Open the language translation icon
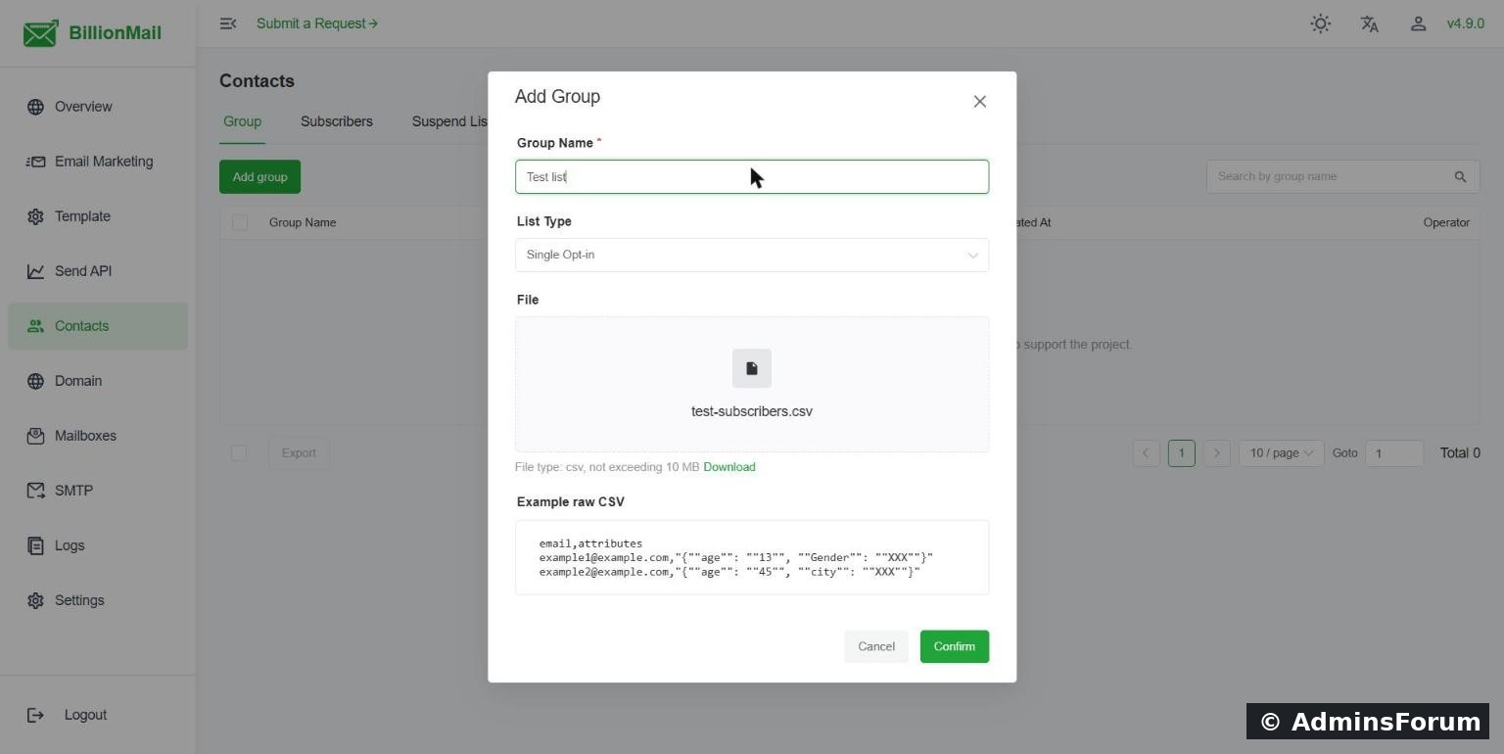Screen dimensions: 1504x754 (x=1370, y=24)
